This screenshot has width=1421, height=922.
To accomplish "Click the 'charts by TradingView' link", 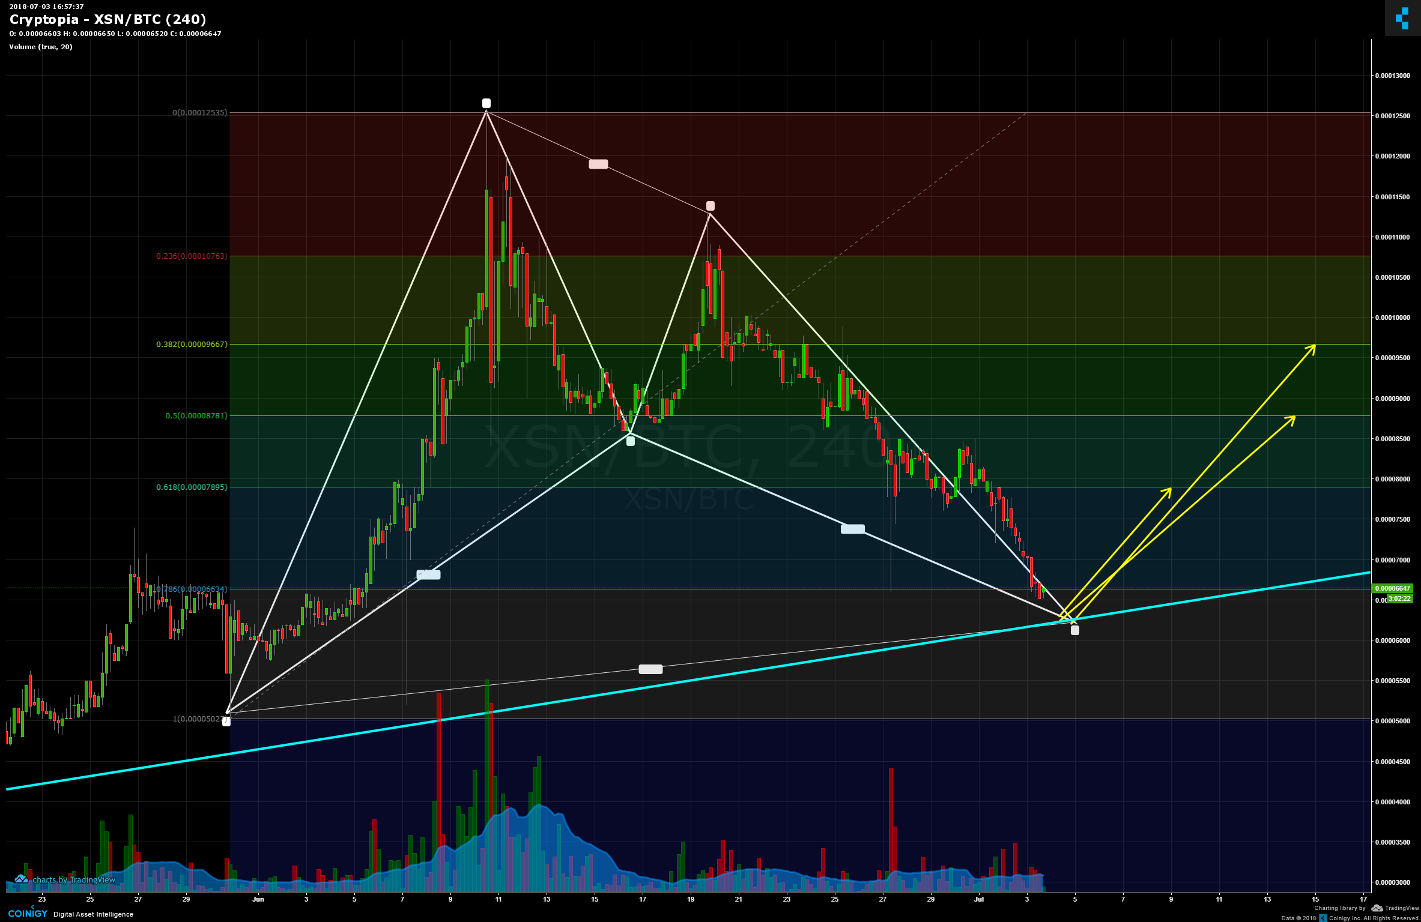I will click(65, 879).
